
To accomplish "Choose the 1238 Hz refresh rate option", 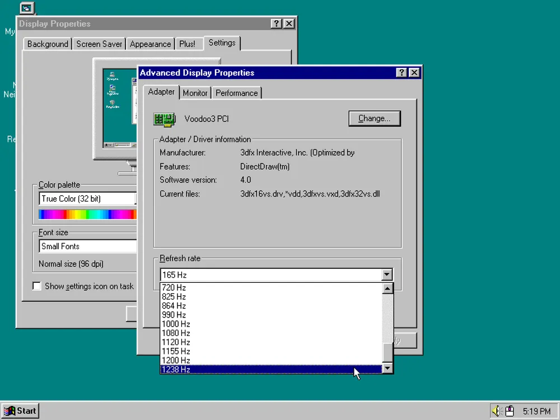I will (176, 370).
